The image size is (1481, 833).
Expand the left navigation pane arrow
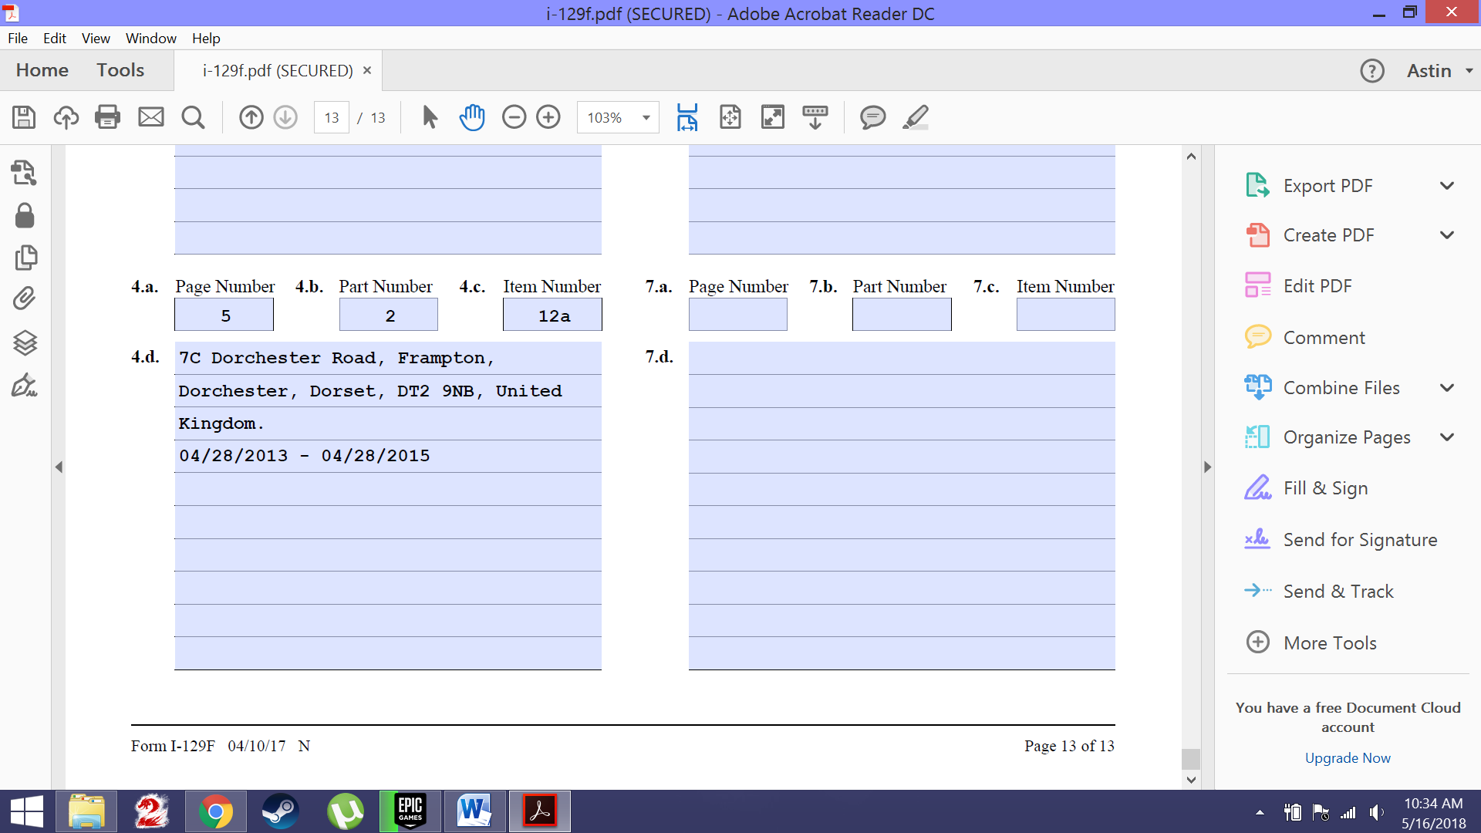pos(59,467)
